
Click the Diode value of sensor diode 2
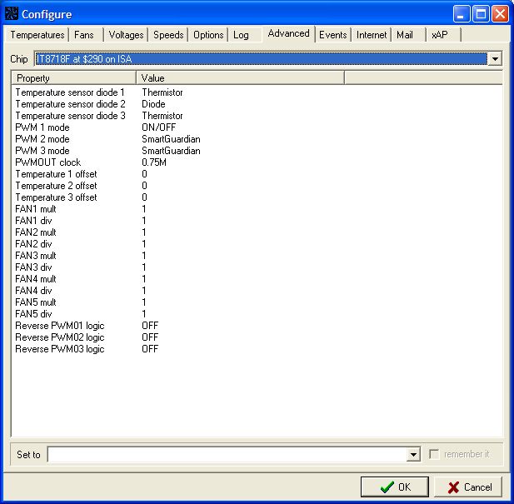click(153, 104)
